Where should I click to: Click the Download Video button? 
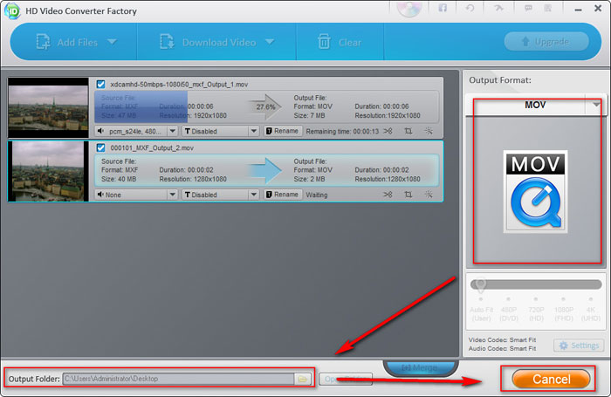coord(208,42)
